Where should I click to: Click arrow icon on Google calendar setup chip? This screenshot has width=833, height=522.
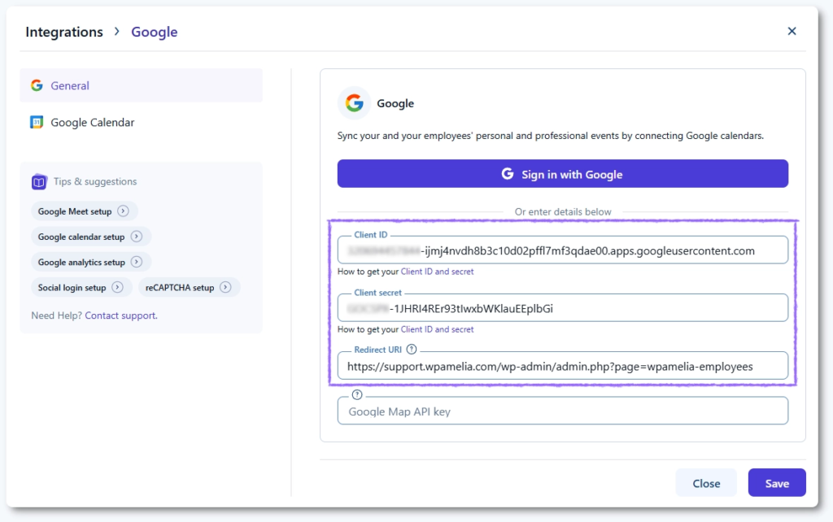[137, 237]
